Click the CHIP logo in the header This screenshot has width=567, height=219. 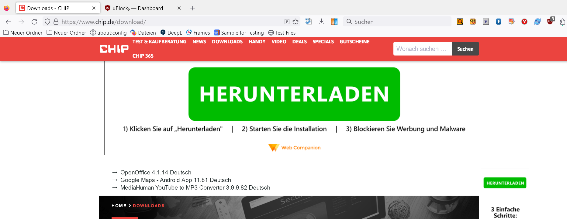pos(114,49)
